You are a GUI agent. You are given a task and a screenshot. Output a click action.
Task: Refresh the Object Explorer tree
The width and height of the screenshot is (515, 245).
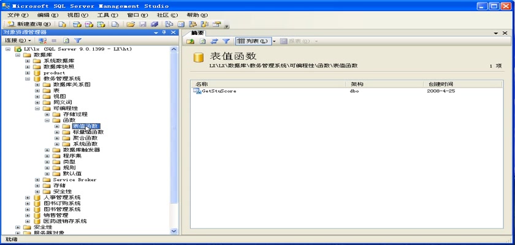(x=66, y=40)
